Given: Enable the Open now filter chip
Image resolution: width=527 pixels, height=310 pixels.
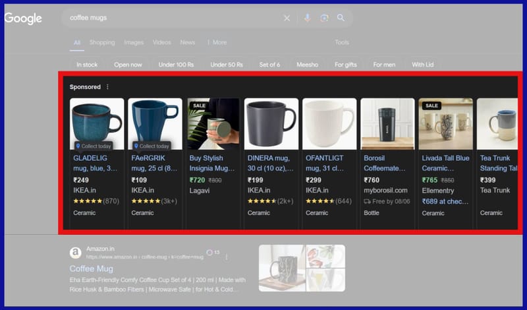Looking at the screenshot, I should click(x=128, y=65).
